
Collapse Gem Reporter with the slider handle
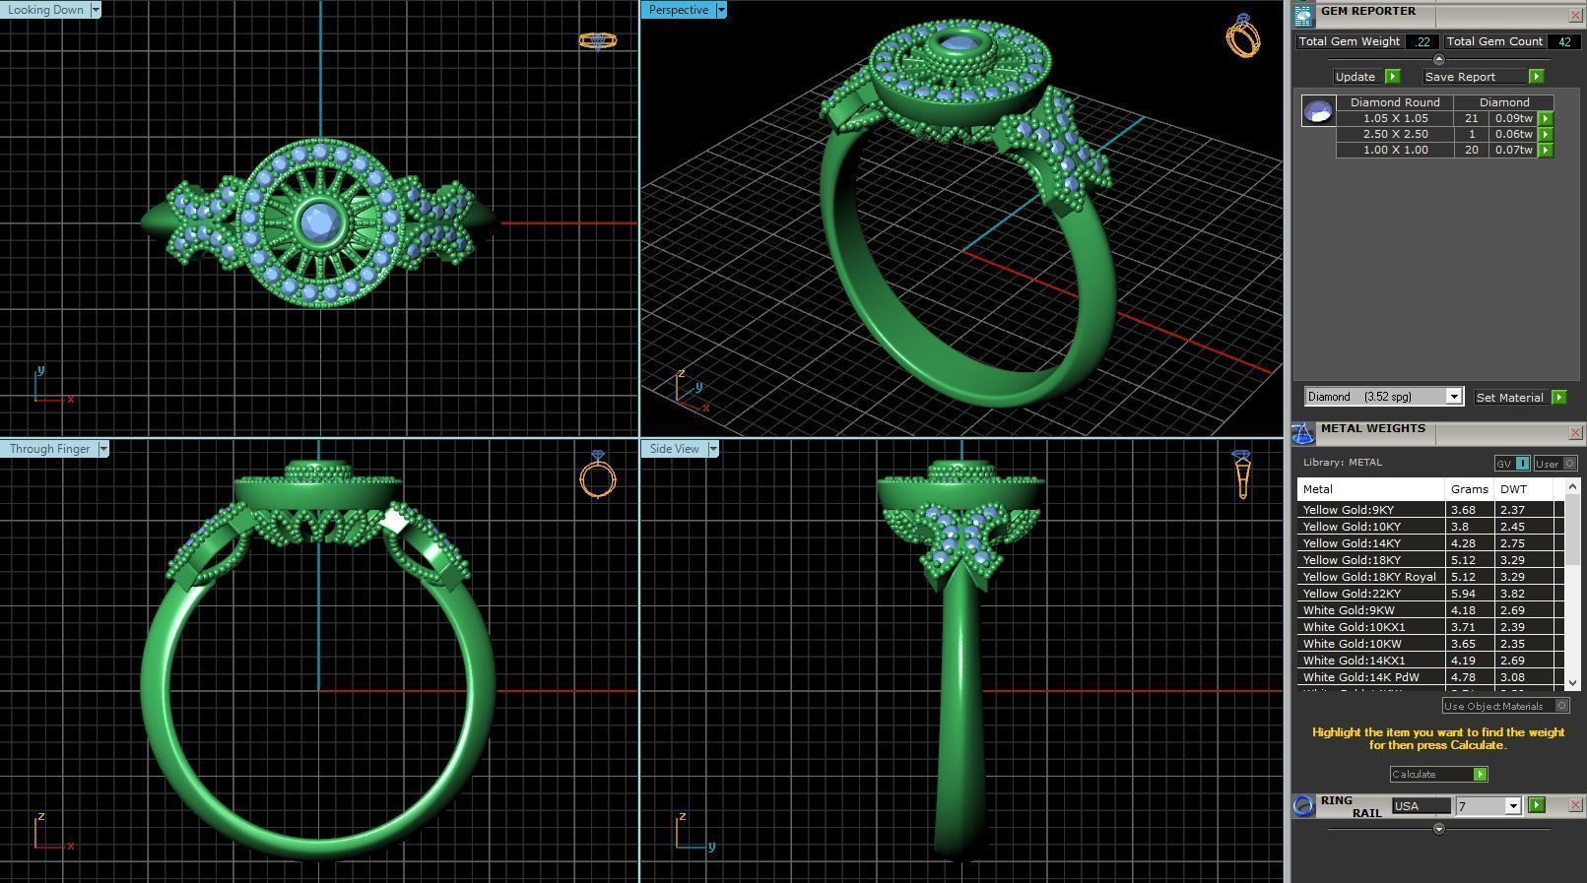[1438, 59]
